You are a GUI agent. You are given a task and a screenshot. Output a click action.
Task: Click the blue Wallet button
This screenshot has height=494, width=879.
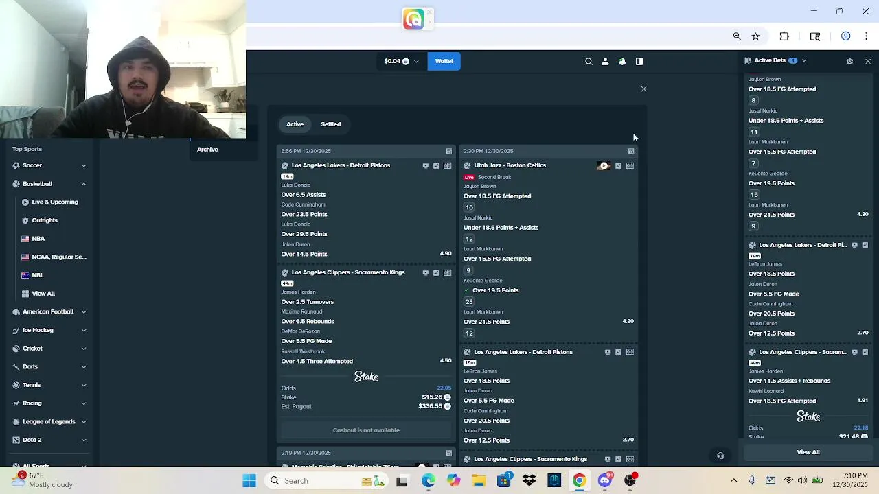(x=444, y=61)
